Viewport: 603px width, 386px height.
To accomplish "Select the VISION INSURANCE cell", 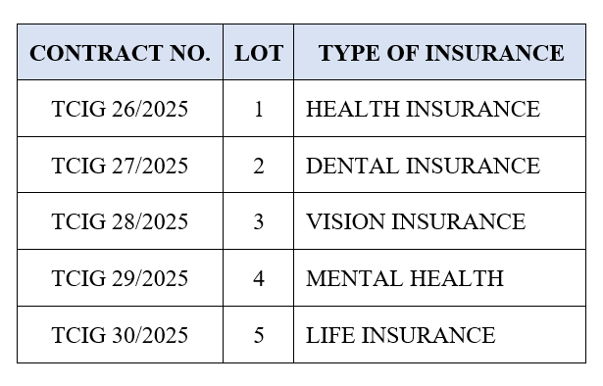I will [x=440, y=221].
